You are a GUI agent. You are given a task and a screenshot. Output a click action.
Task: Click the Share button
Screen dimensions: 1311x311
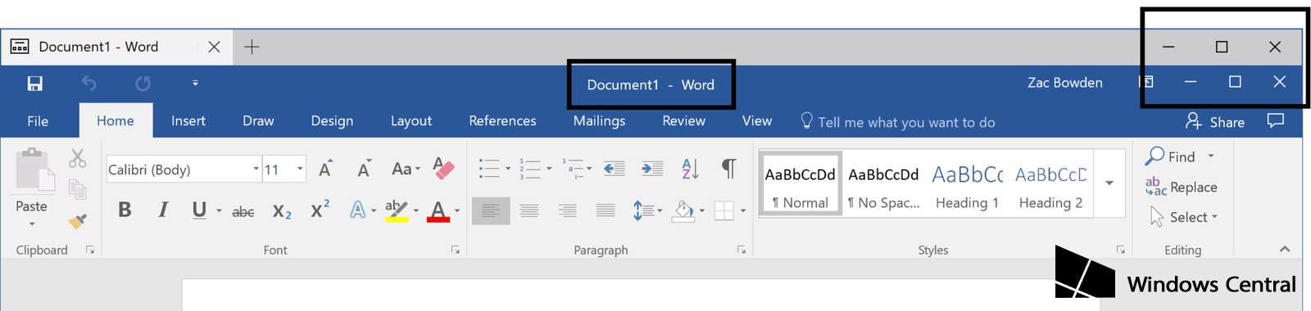1215,121
